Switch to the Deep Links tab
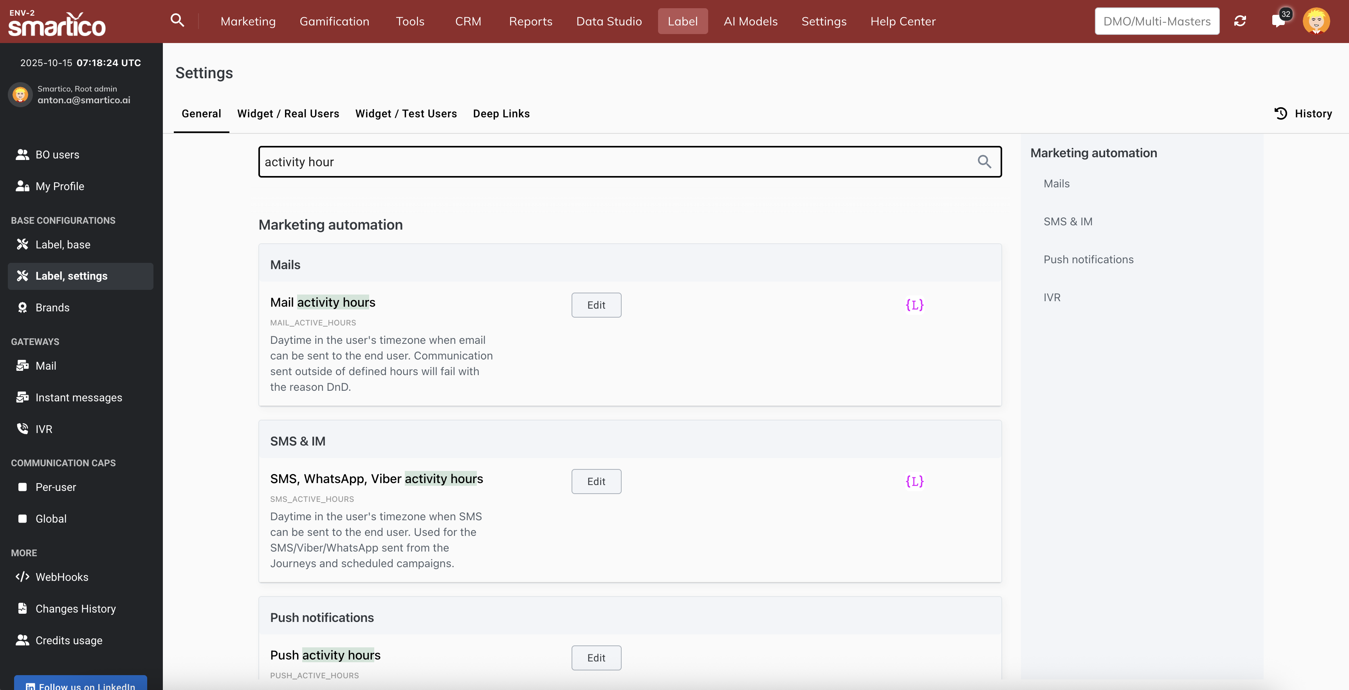Screen dimensions: 1349x690 [501, 113]
